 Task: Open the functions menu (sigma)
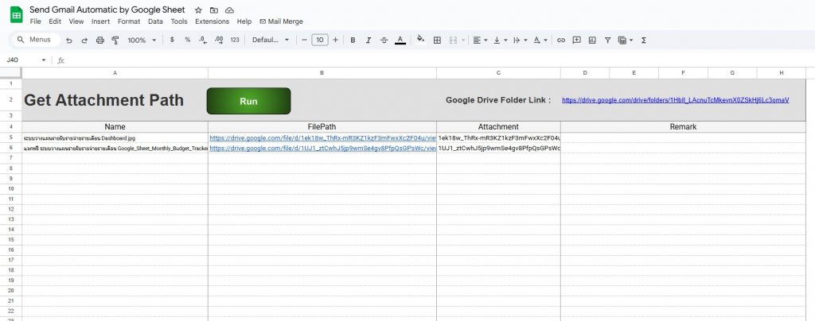(643, 40)
